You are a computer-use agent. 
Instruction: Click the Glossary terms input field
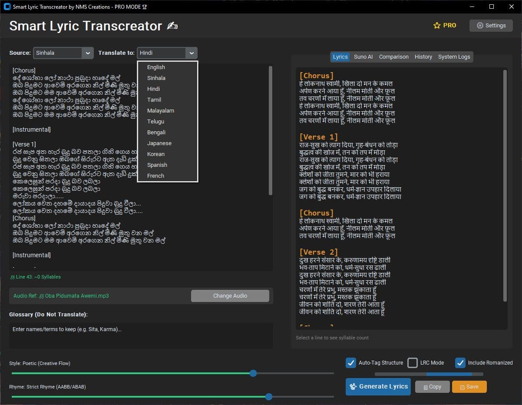pyautogui.click(x=141, y=335)
